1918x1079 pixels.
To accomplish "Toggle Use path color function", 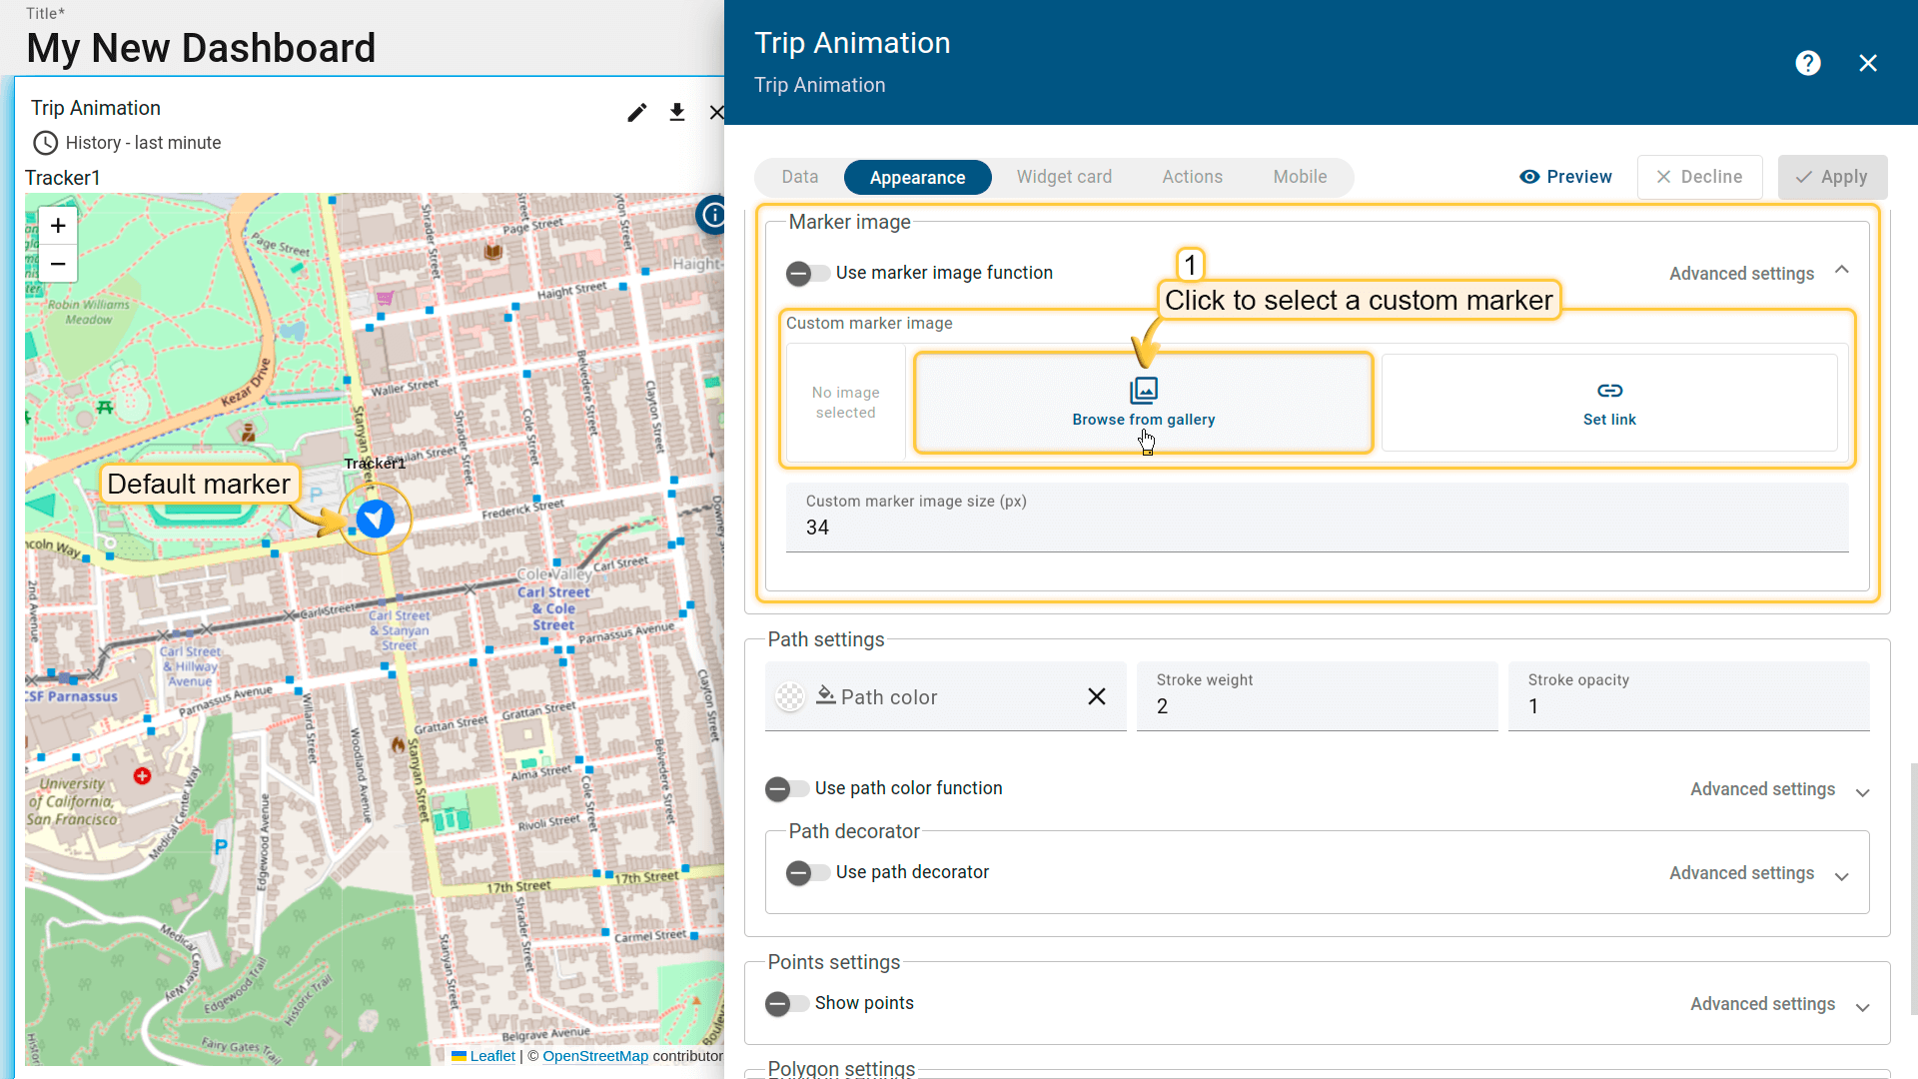I will [786, 789].
